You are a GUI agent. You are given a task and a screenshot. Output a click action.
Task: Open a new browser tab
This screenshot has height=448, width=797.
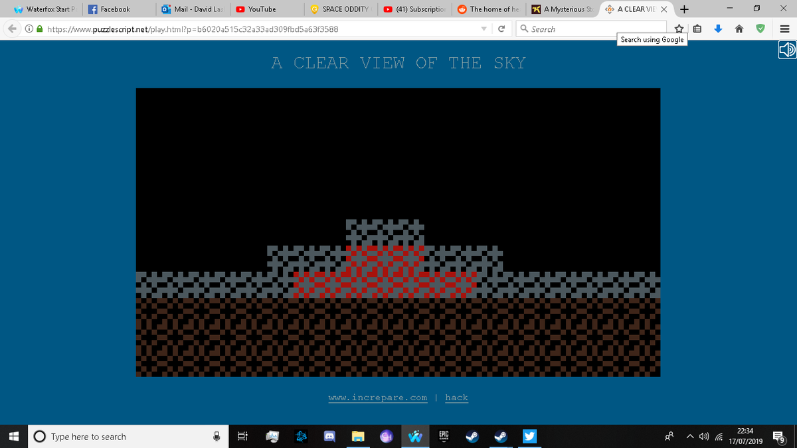pos(684,9)
